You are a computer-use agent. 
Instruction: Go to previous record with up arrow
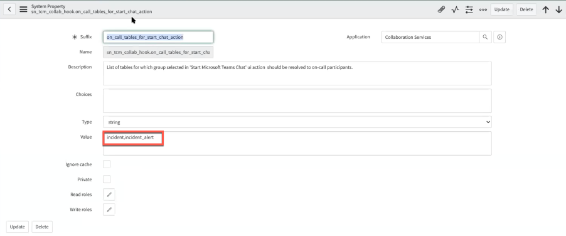(546, 10)
